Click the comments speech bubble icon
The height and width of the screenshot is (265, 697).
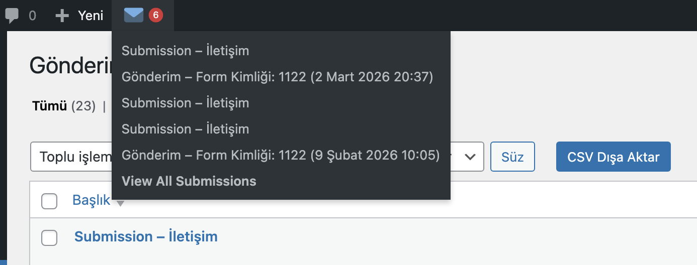tap(12, 16)
